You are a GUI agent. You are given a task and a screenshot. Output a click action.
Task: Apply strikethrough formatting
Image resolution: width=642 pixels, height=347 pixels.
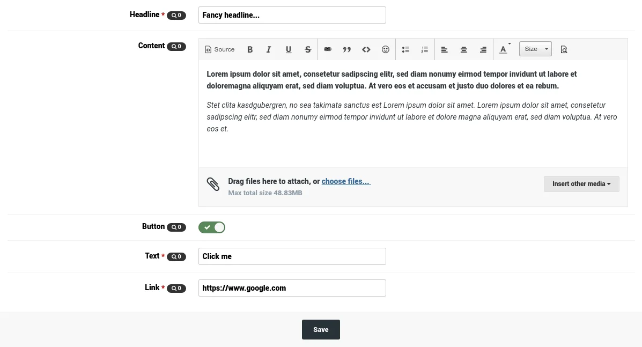[308, 49]
